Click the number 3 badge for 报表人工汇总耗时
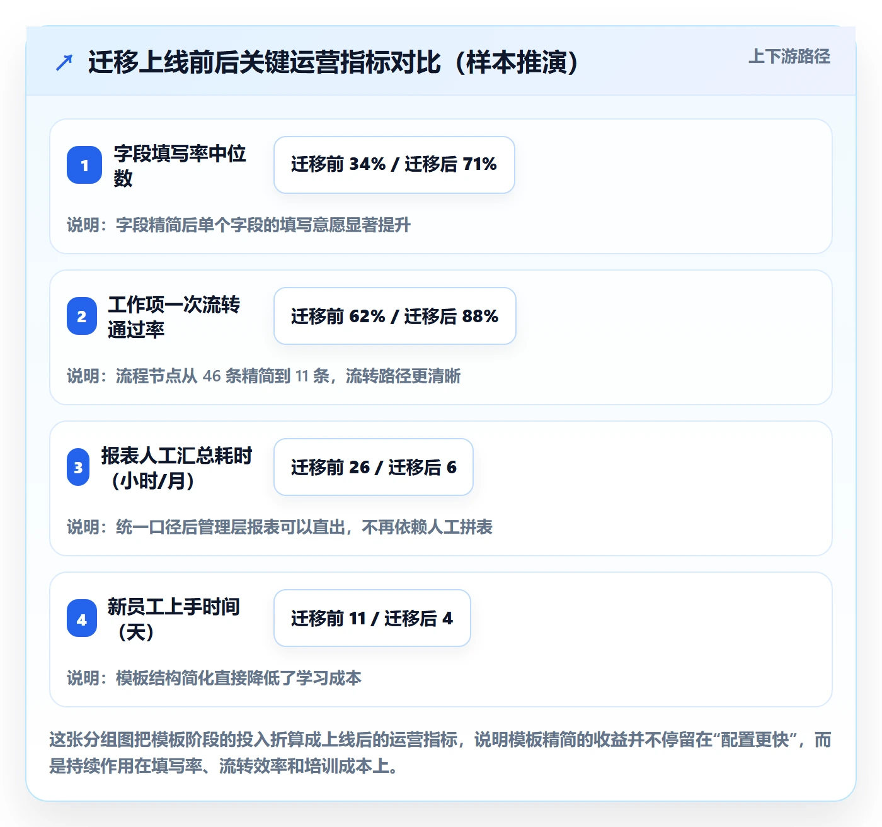 78,467
